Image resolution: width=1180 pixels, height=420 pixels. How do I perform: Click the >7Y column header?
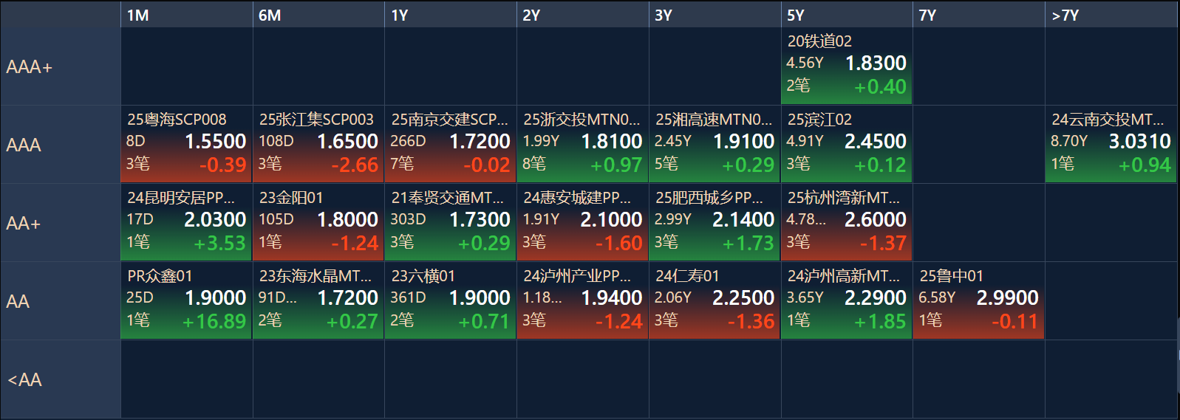1111,15
